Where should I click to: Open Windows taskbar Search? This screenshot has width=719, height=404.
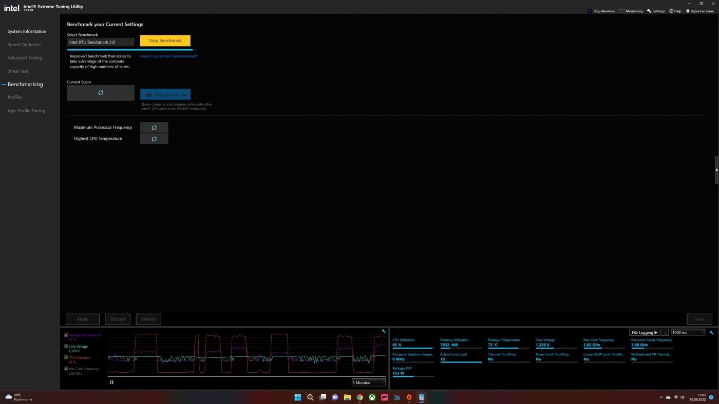(x=310, y=397)
